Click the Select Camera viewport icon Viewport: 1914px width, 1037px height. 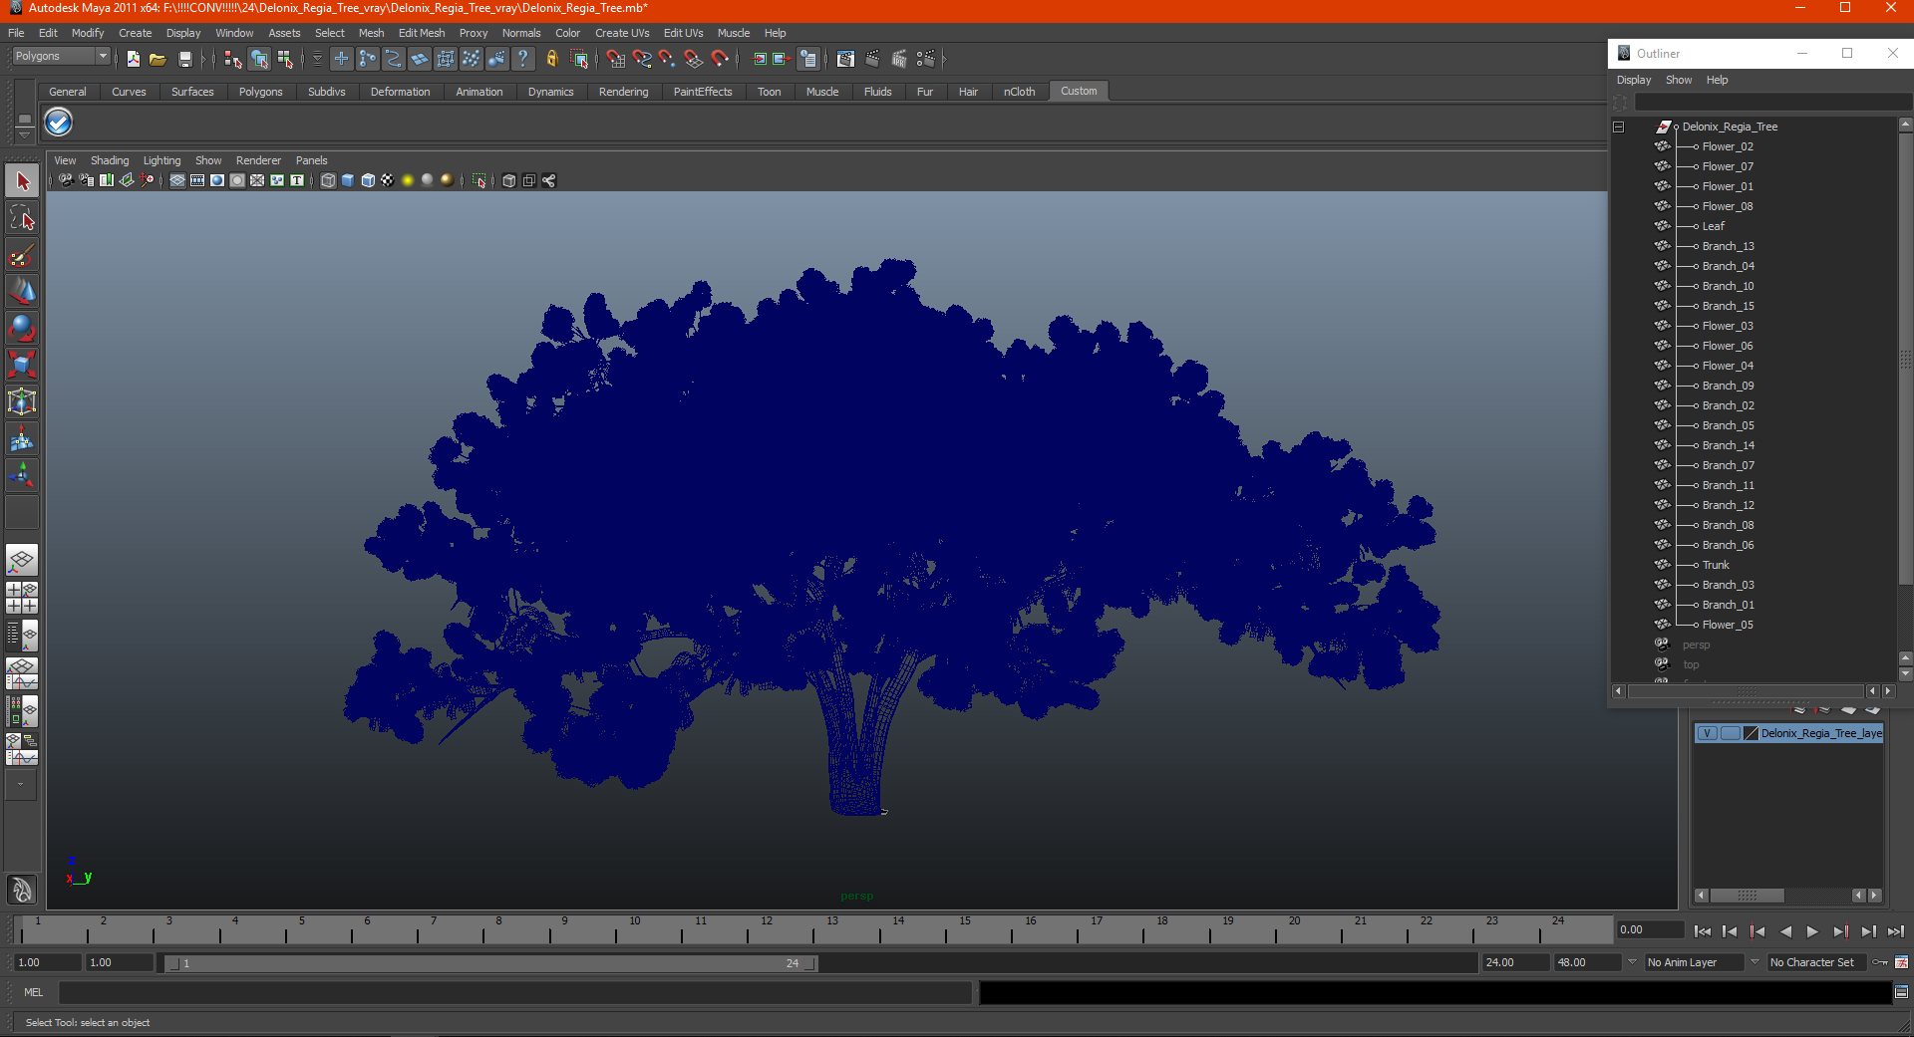66,180
